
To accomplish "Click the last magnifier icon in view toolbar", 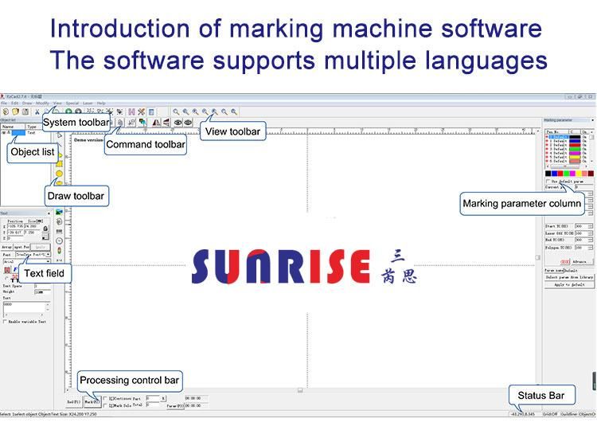I will tap(234, 111).
